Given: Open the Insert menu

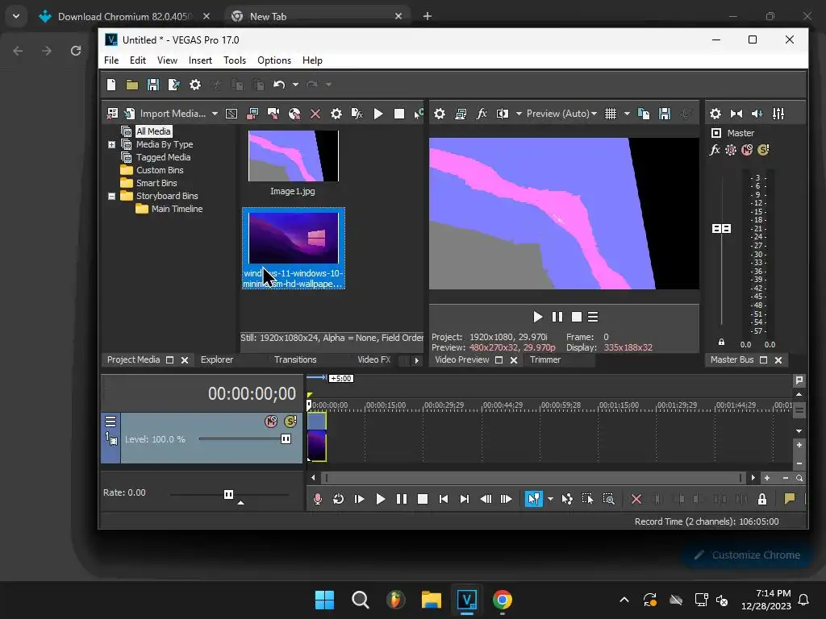Looking at the screenshot, I should point(200,60).
